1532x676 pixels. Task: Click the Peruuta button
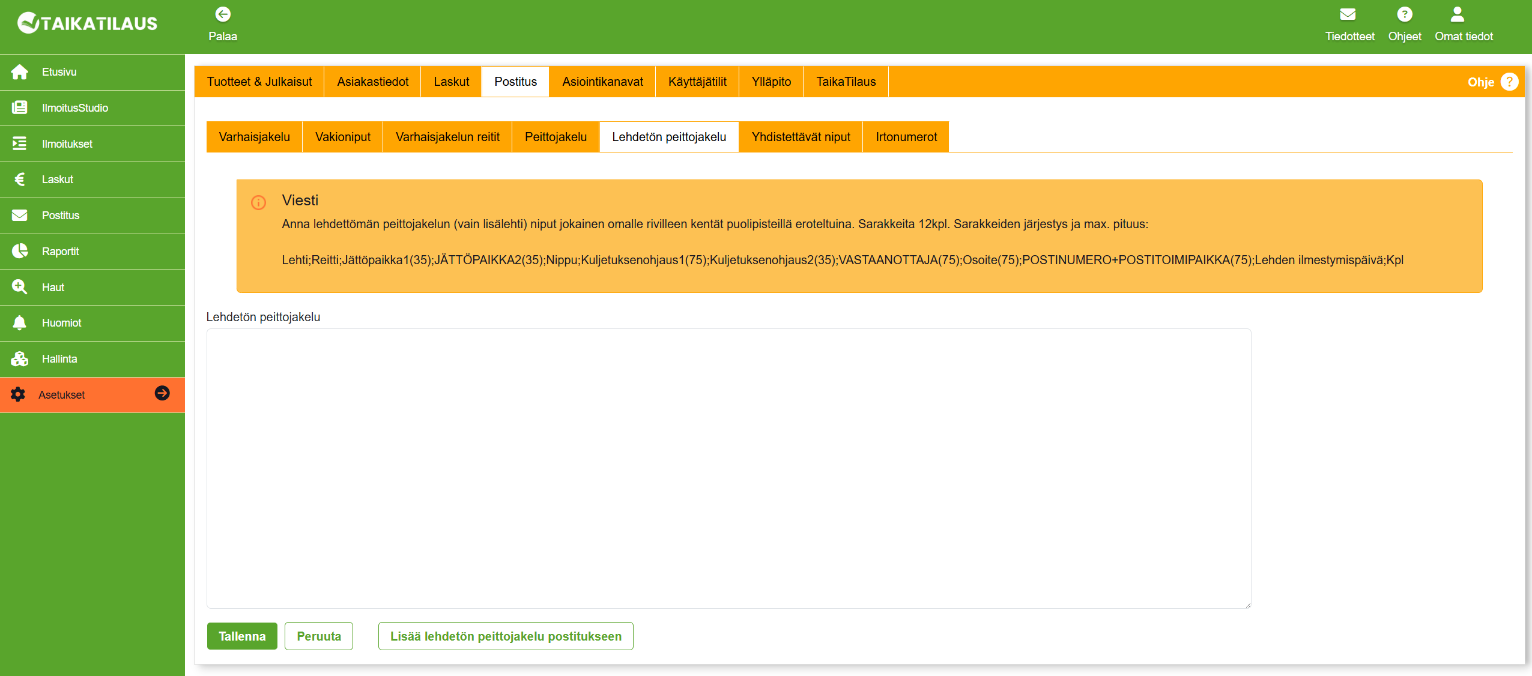[318, 636]
